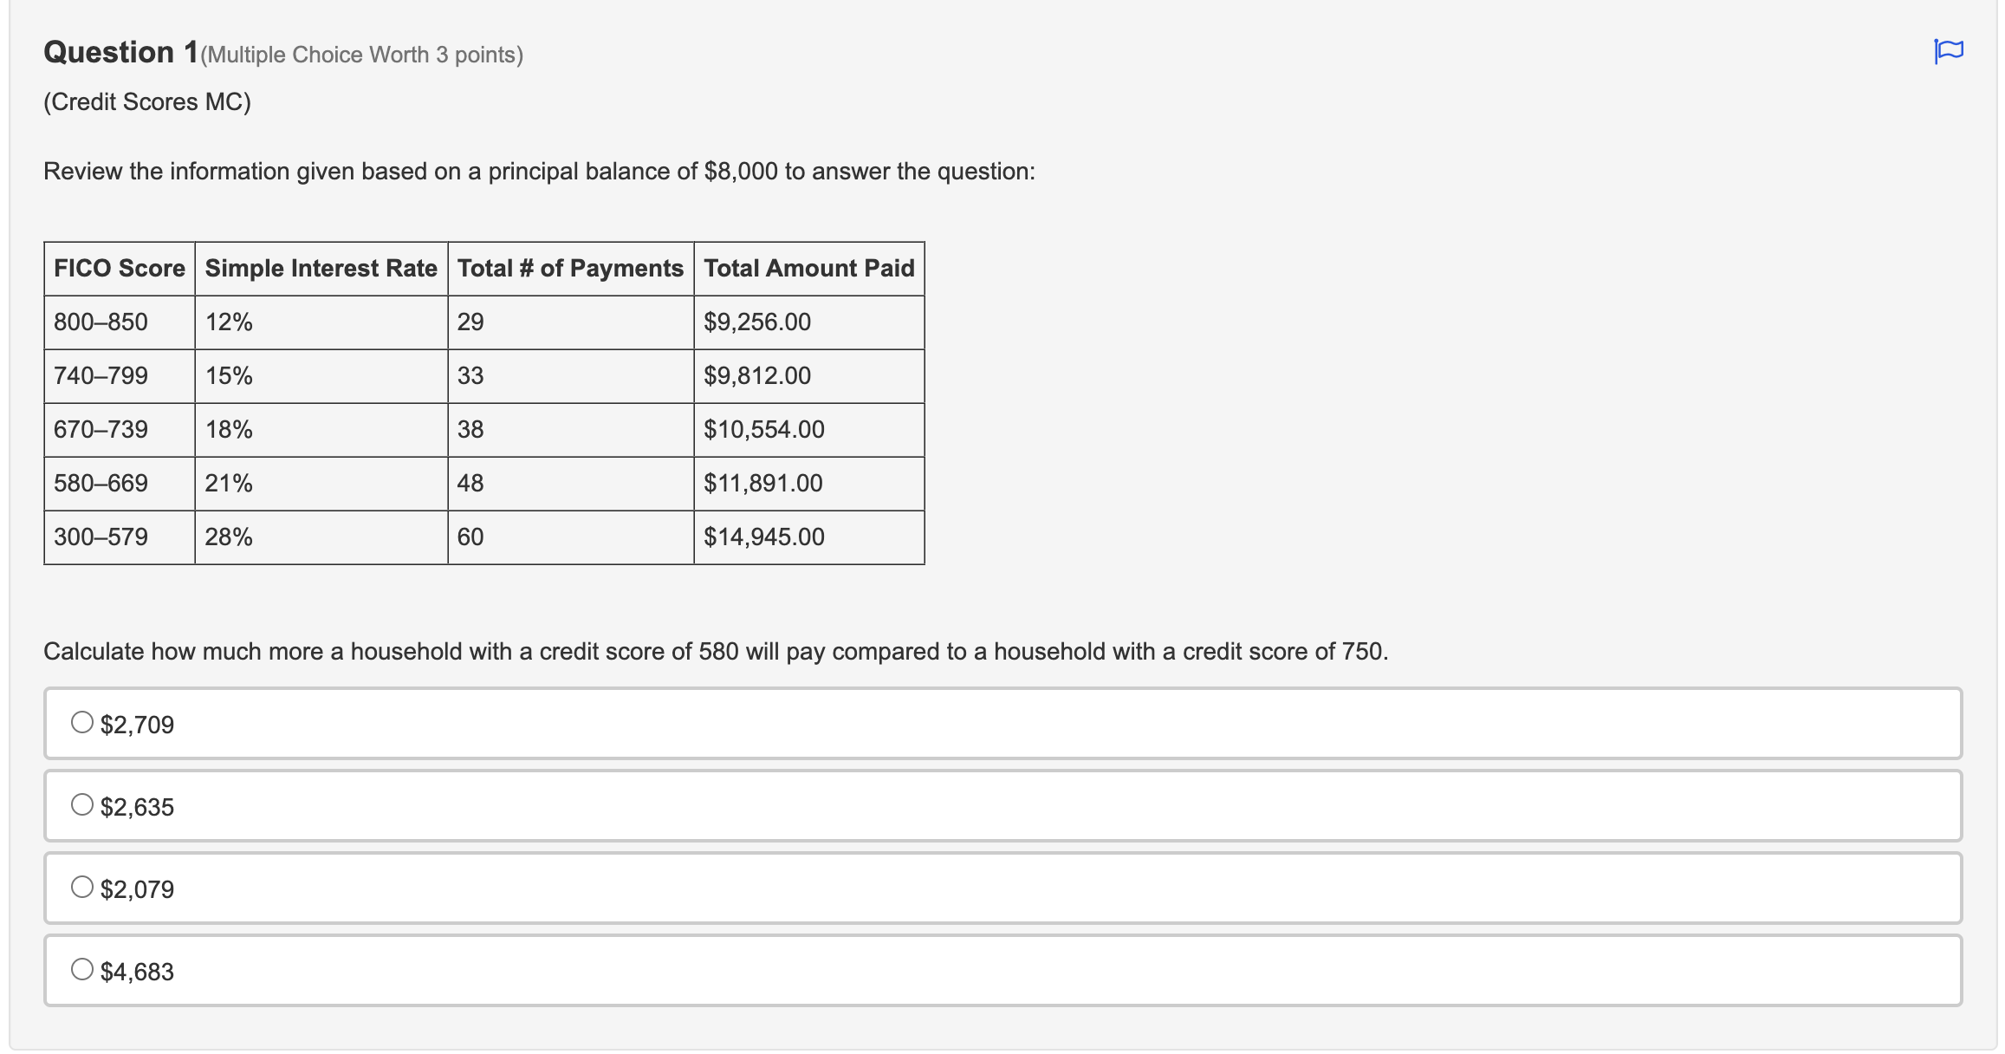Mark the $2,079 radio button
The image size is (2005, 1054).
(82, 887)
